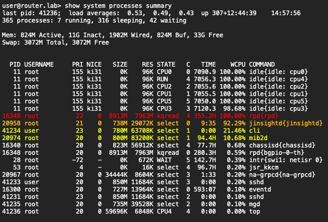Click the 10.68% WCPU value

tap(234, 138)
